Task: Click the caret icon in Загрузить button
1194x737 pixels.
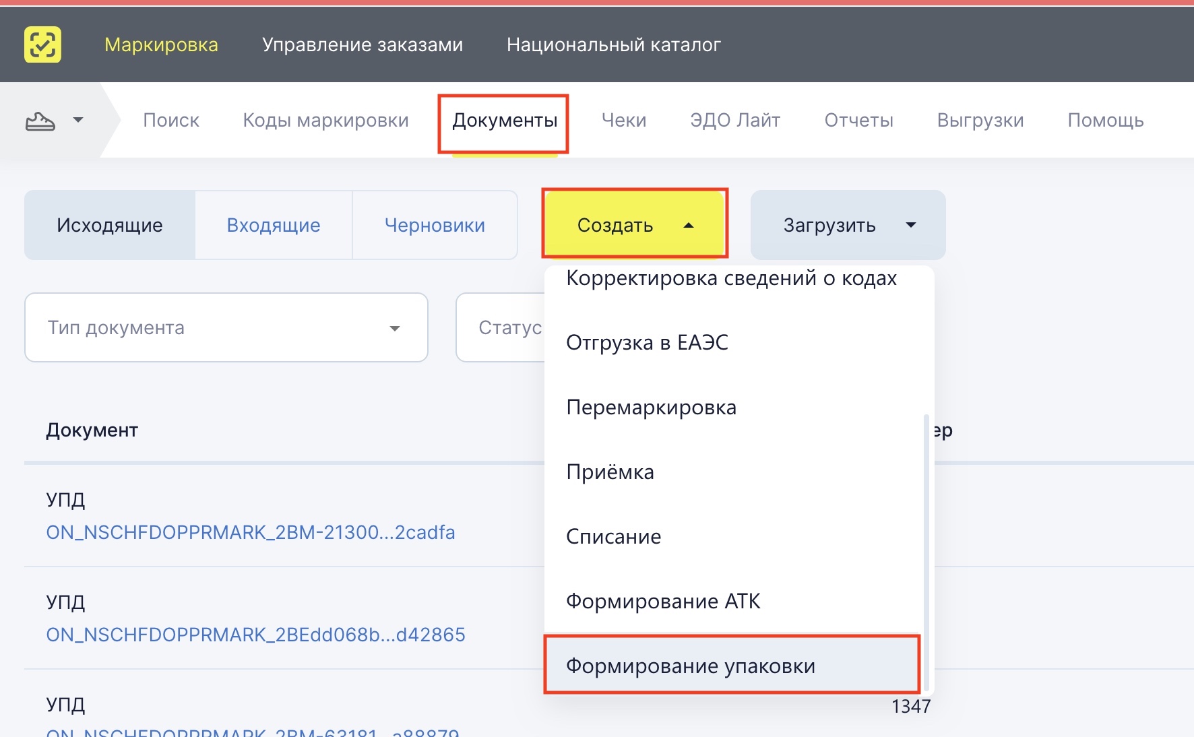Action: click(911, 225)
